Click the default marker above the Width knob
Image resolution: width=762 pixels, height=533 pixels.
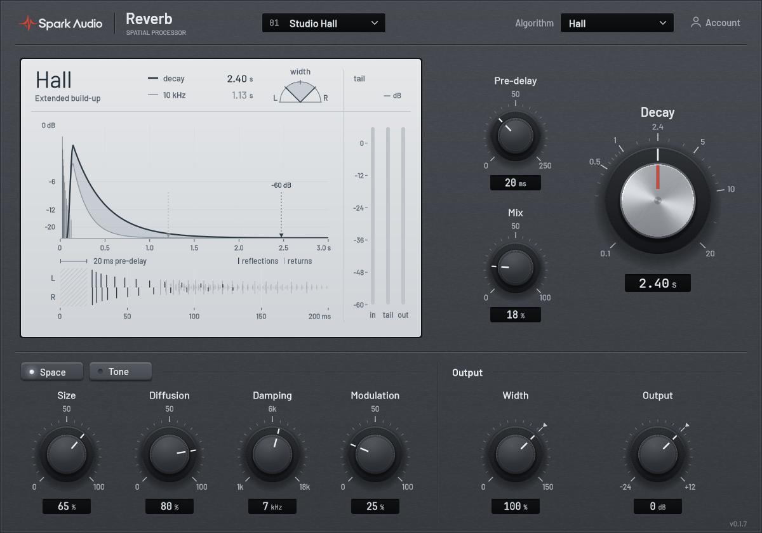coord(545,426)
